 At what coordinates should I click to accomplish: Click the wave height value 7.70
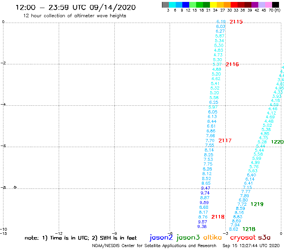(x=210, y=141)
